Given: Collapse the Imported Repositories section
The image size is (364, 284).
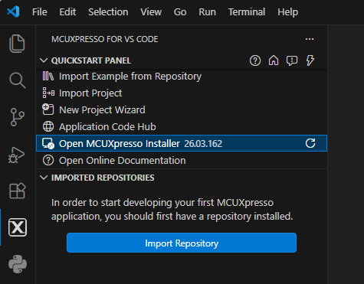Looking at the screenshot, I should pyautogui.click(x=44, y=178).
